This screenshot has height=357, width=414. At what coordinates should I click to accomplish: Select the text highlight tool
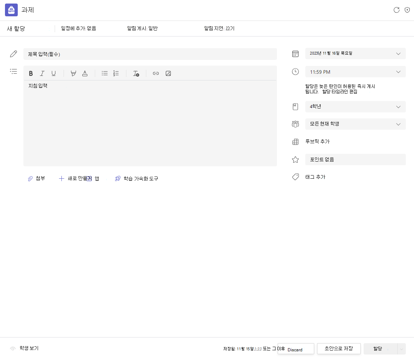point(73,73)
